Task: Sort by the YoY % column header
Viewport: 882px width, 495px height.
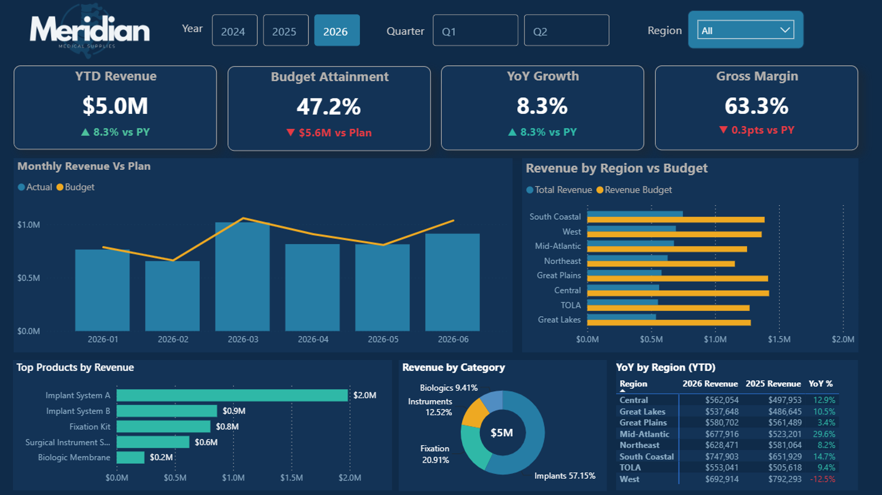Action: (x=821, y=384)
